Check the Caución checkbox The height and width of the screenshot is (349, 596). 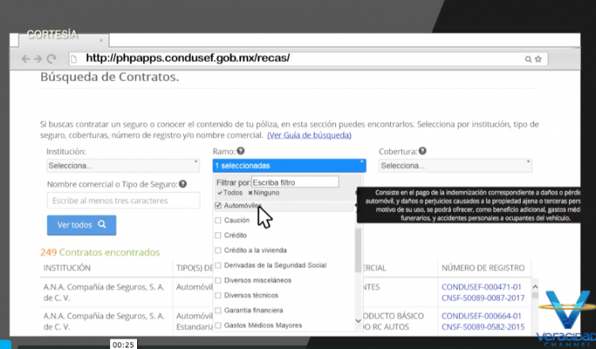tap(218, 221)
